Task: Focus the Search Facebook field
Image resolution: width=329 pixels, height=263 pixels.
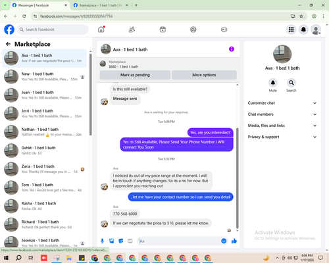Action: click(53, 30)
